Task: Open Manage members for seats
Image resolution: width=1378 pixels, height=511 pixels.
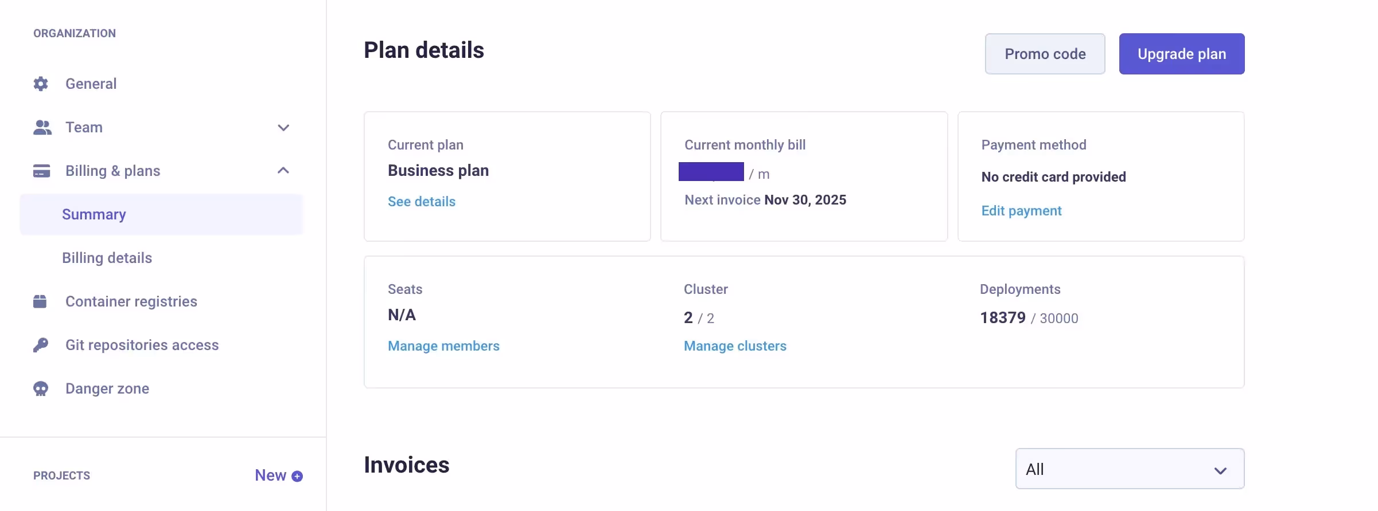Action: click(443, 345)
